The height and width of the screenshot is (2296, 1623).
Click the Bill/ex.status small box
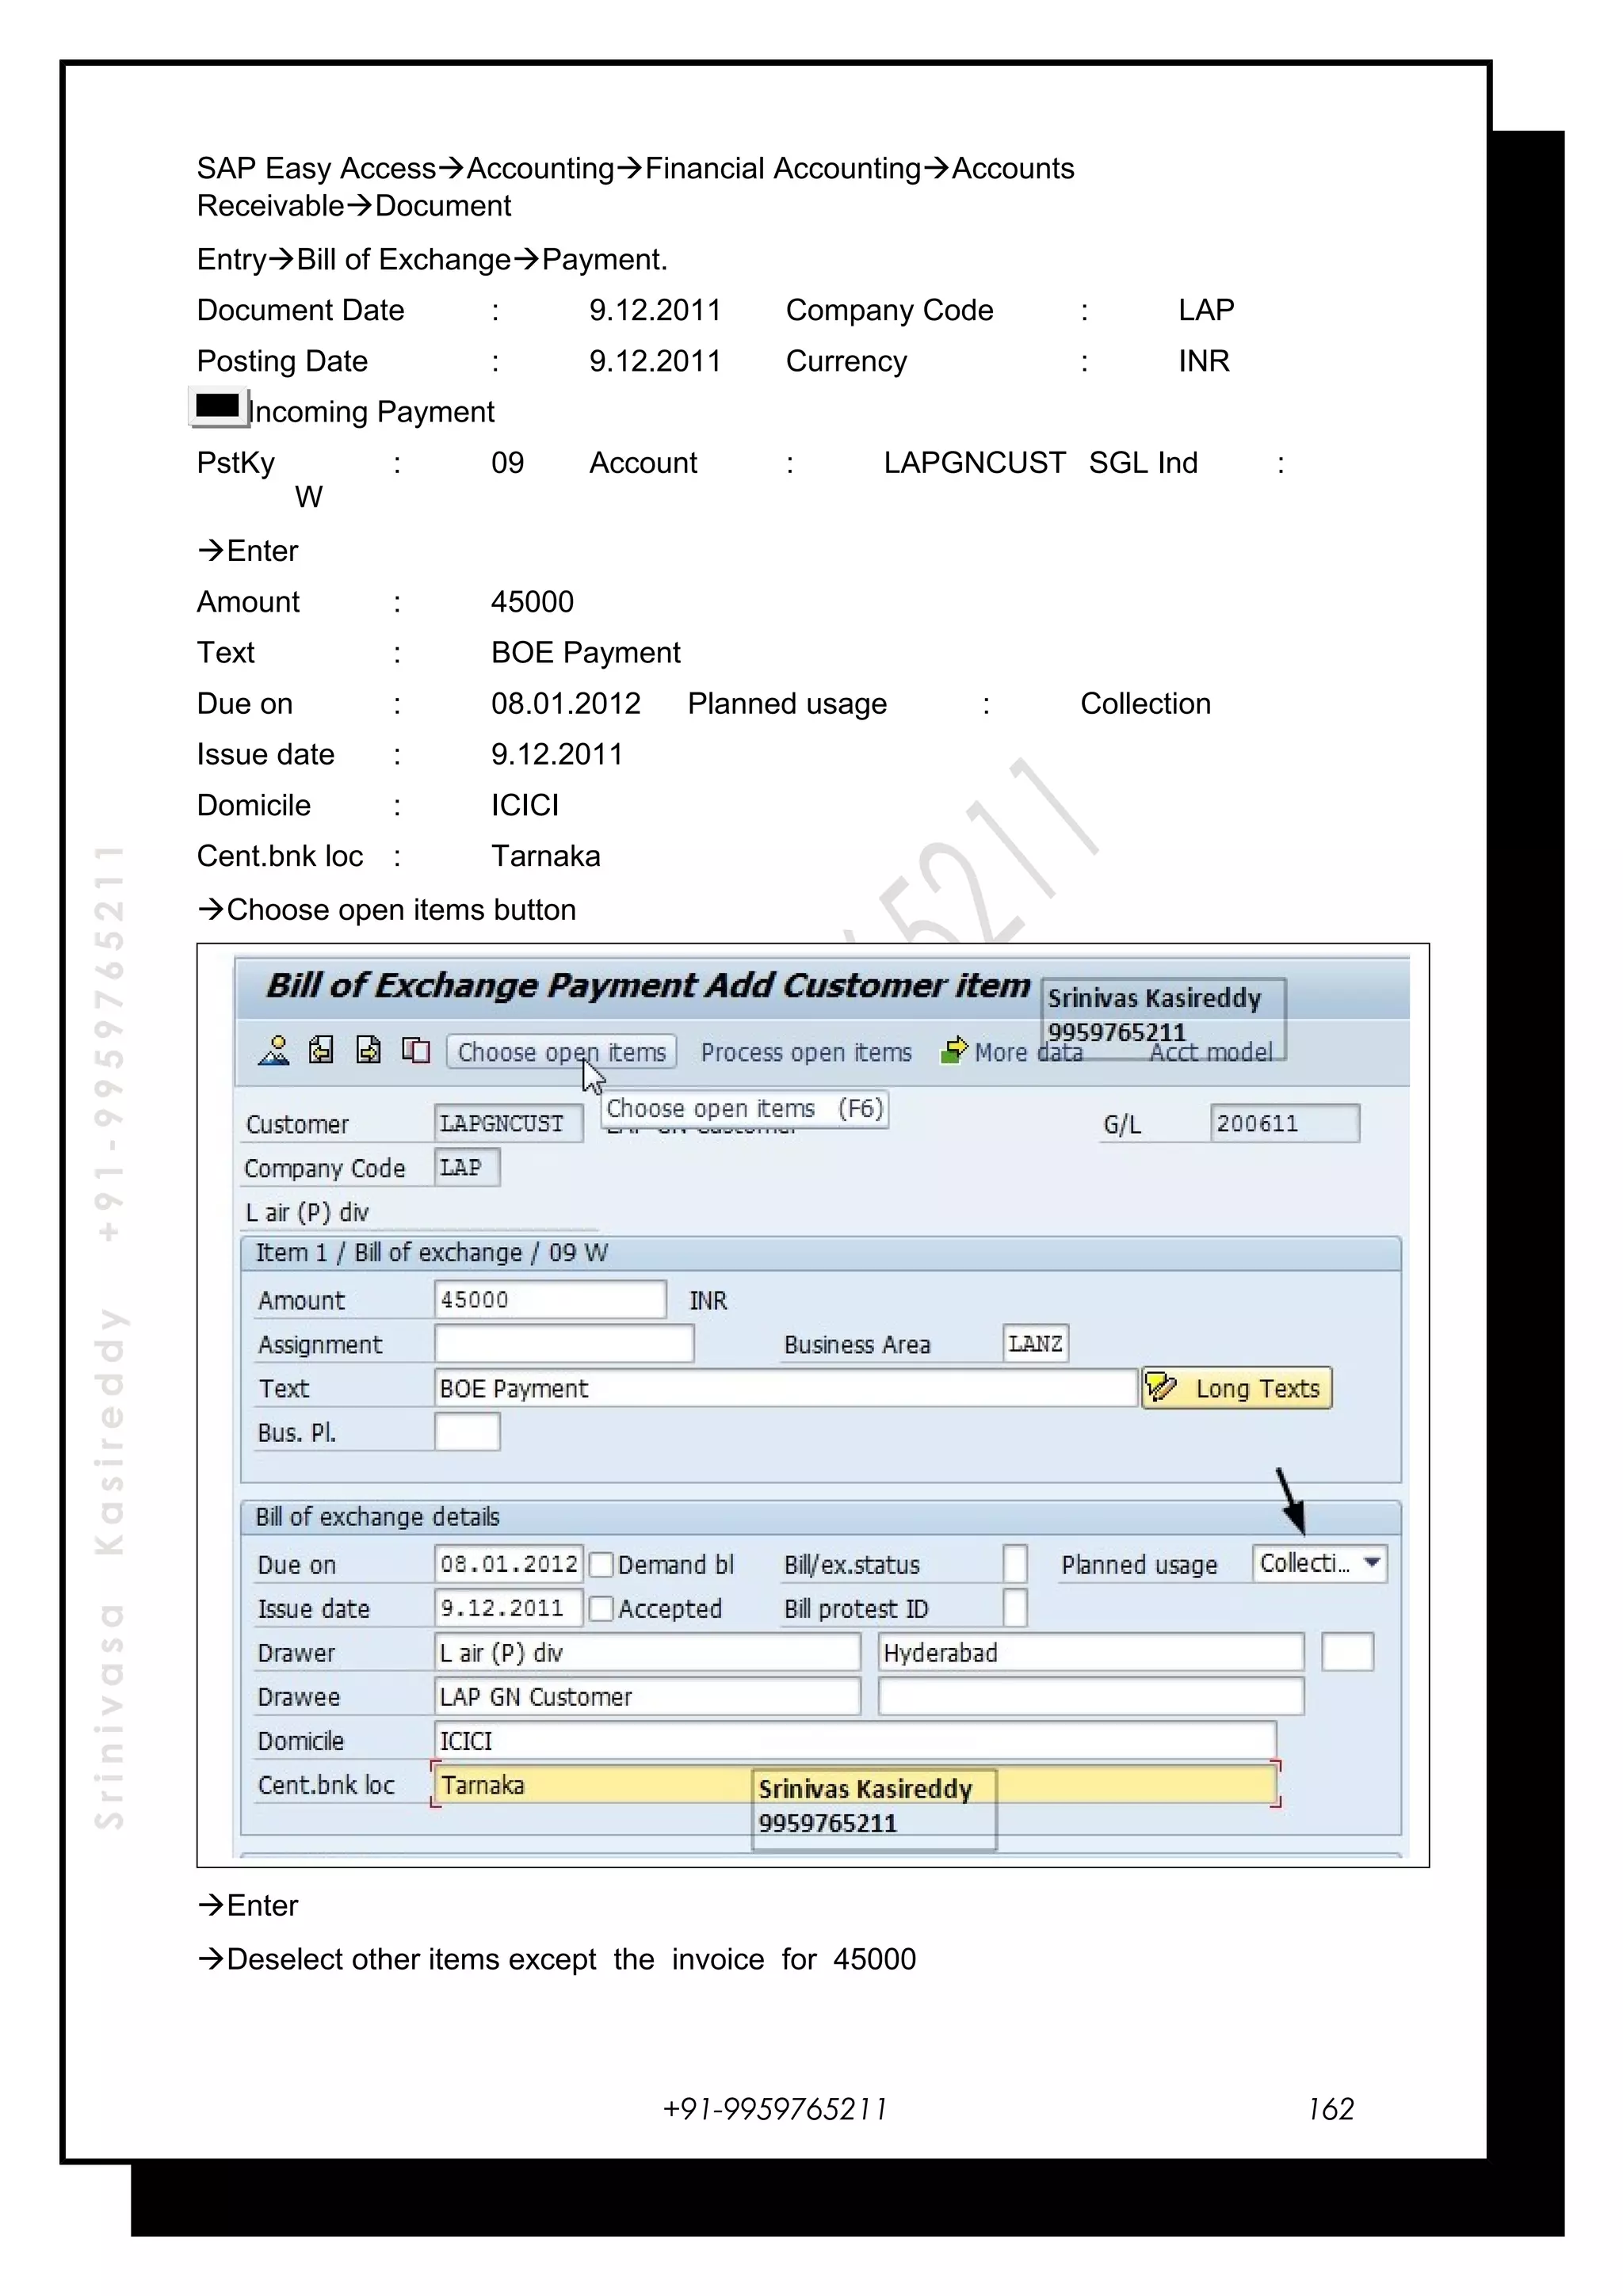1014,1565
